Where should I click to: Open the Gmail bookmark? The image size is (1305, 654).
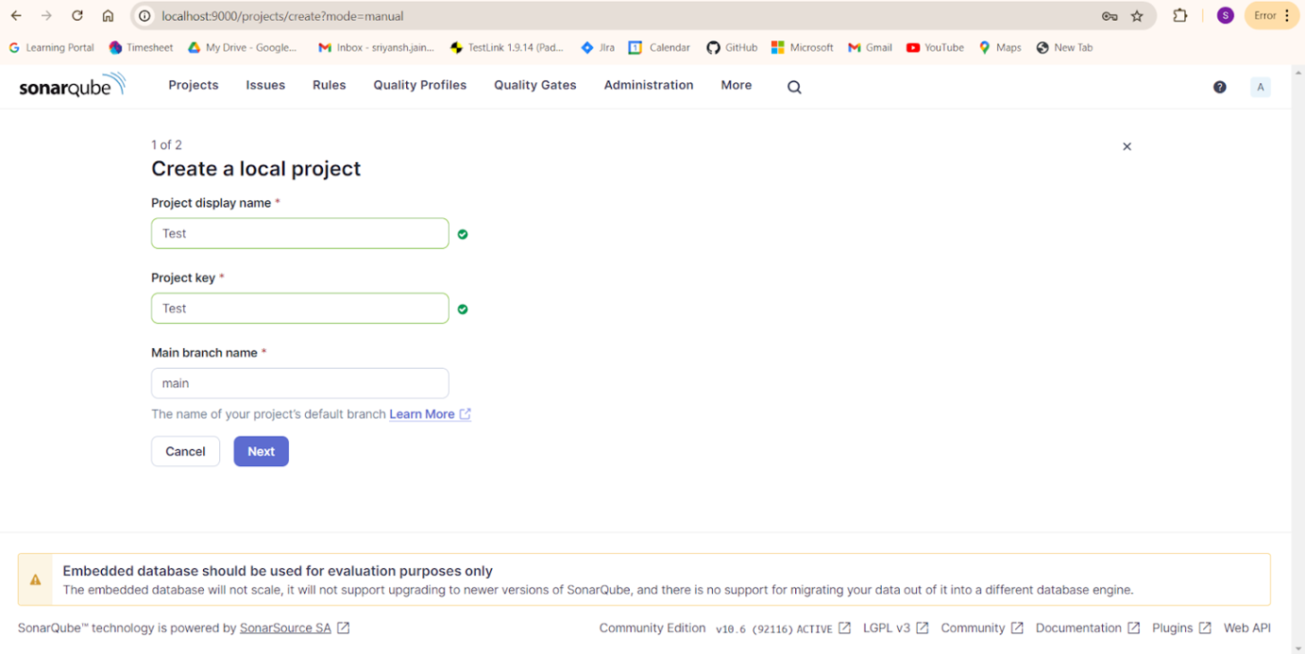click(x=869, y=47)
